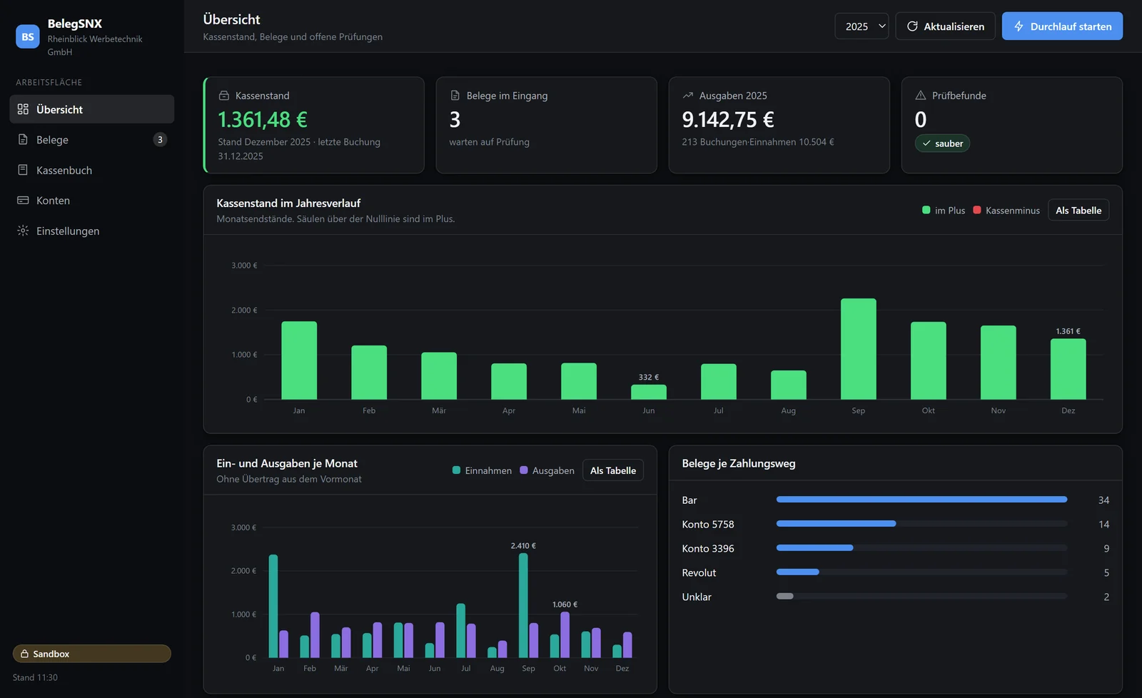Start a run with Durchlauf starten
1142x698 pixels.
(x=1062, y=26)
